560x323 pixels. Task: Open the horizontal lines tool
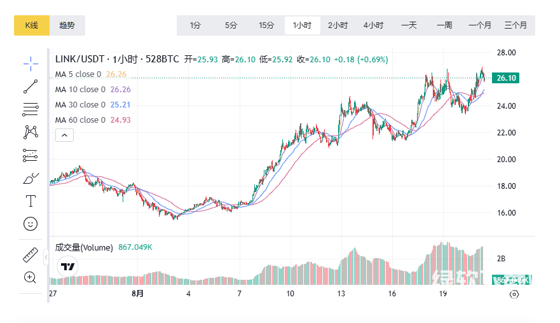[31, 109]
